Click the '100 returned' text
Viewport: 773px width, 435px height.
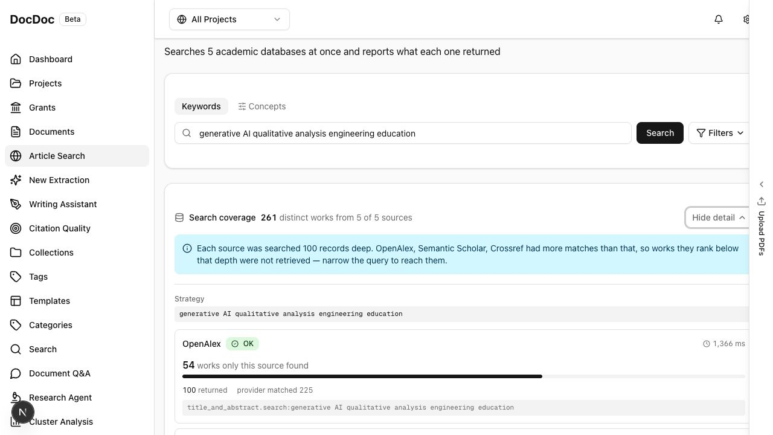(x=205, y=390)
